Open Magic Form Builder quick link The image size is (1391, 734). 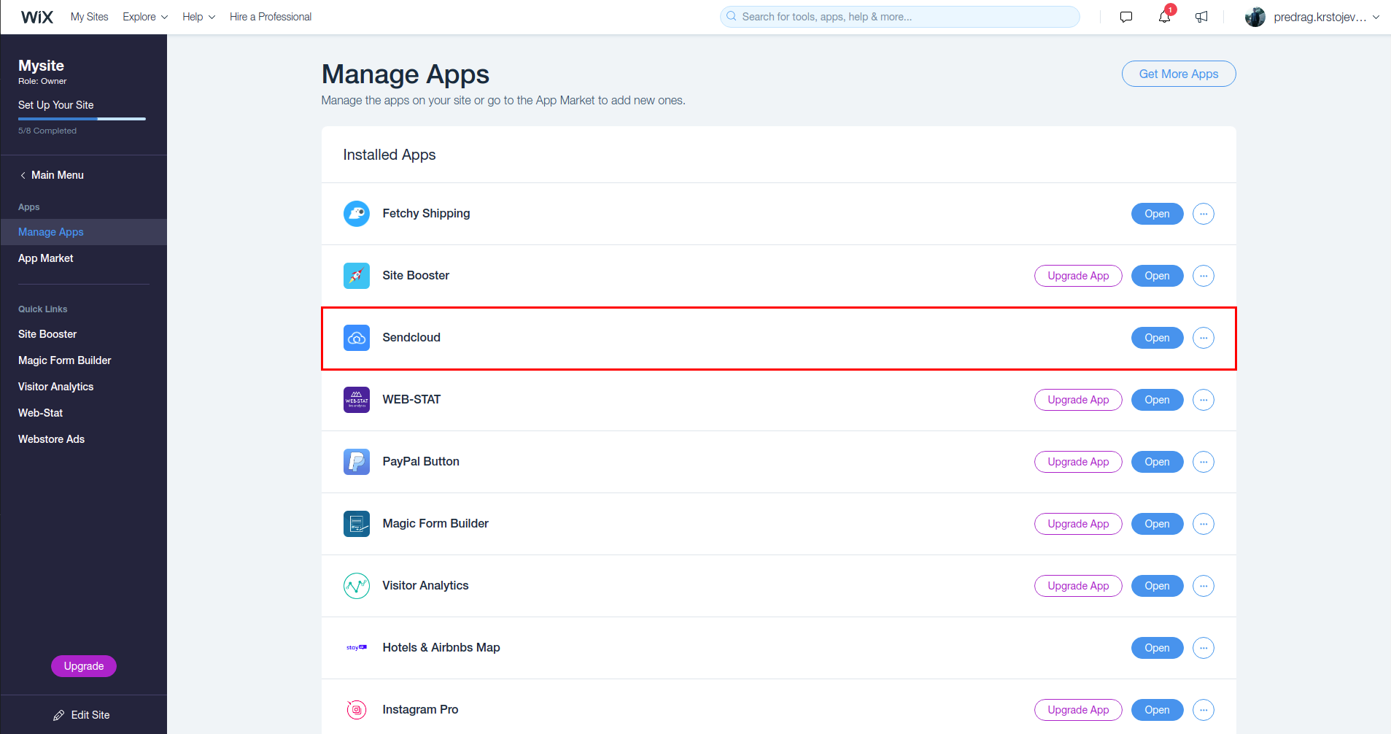point(65,360)
